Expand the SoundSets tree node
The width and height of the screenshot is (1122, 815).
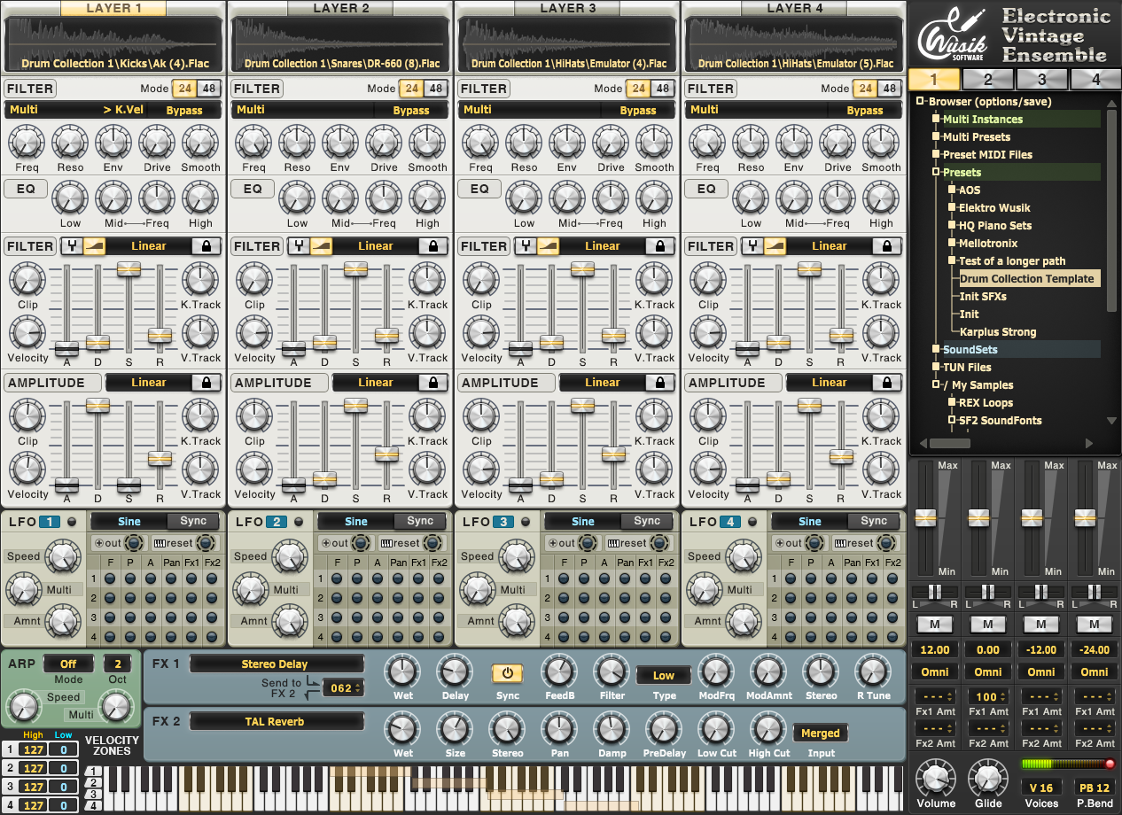click(935, 349)
